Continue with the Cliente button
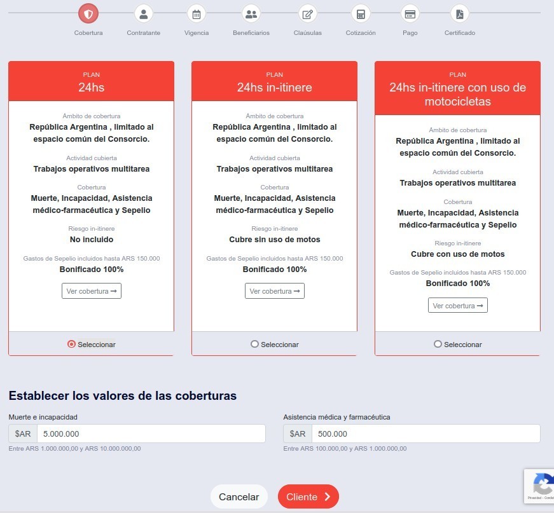 (308, 496)
